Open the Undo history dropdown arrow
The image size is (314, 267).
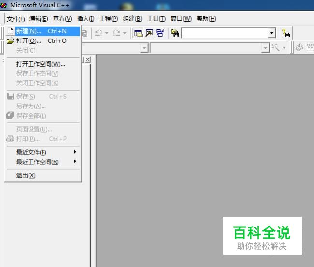[107, 33]
